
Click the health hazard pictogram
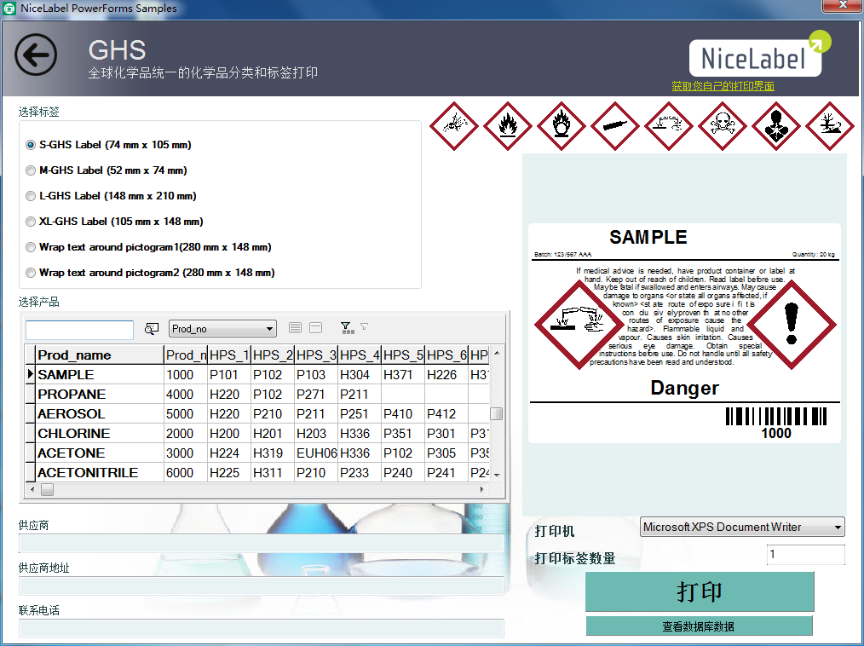click(776, 126)
